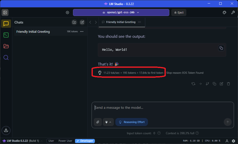
Task: Open the plug integrations menu
Action: coord(108,122)
